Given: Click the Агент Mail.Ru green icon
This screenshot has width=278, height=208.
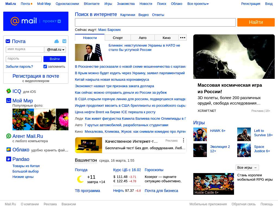Looking at the screenshot, I should (8, 136).
